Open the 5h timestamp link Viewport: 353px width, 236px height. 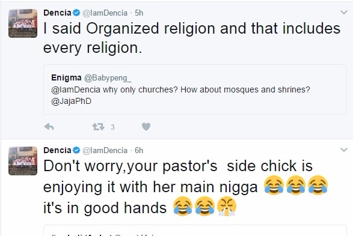(x=139, y=13)
